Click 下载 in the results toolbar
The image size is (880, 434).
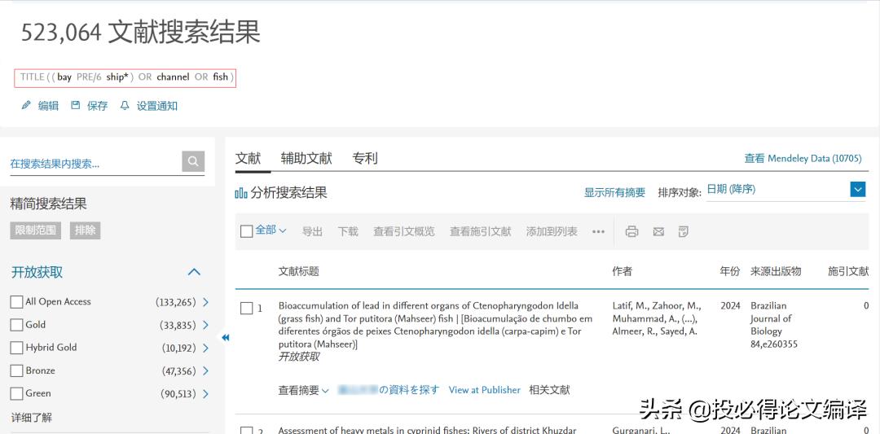click(348, 231)
